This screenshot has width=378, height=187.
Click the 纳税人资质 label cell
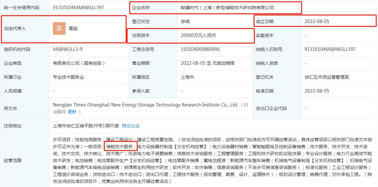coord(277,63)
